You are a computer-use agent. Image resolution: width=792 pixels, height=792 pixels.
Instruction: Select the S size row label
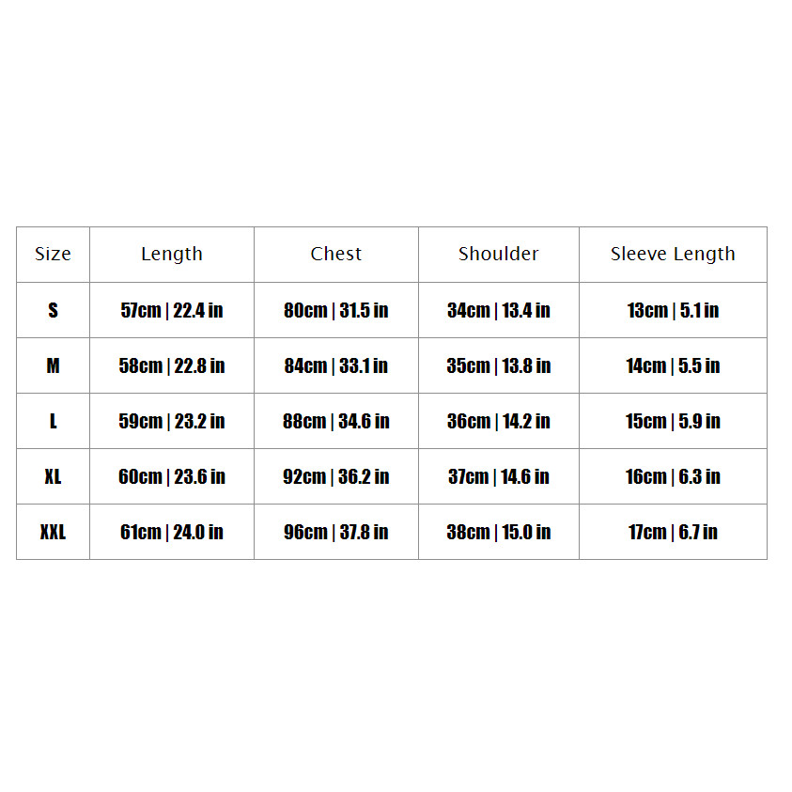(x=53, y=310)
